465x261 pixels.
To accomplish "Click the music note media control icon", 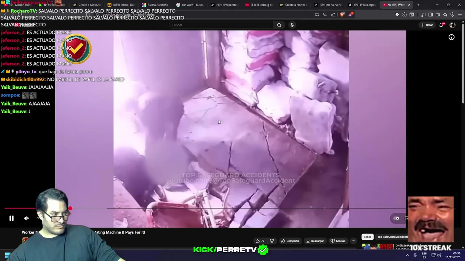I will point(423,14).
